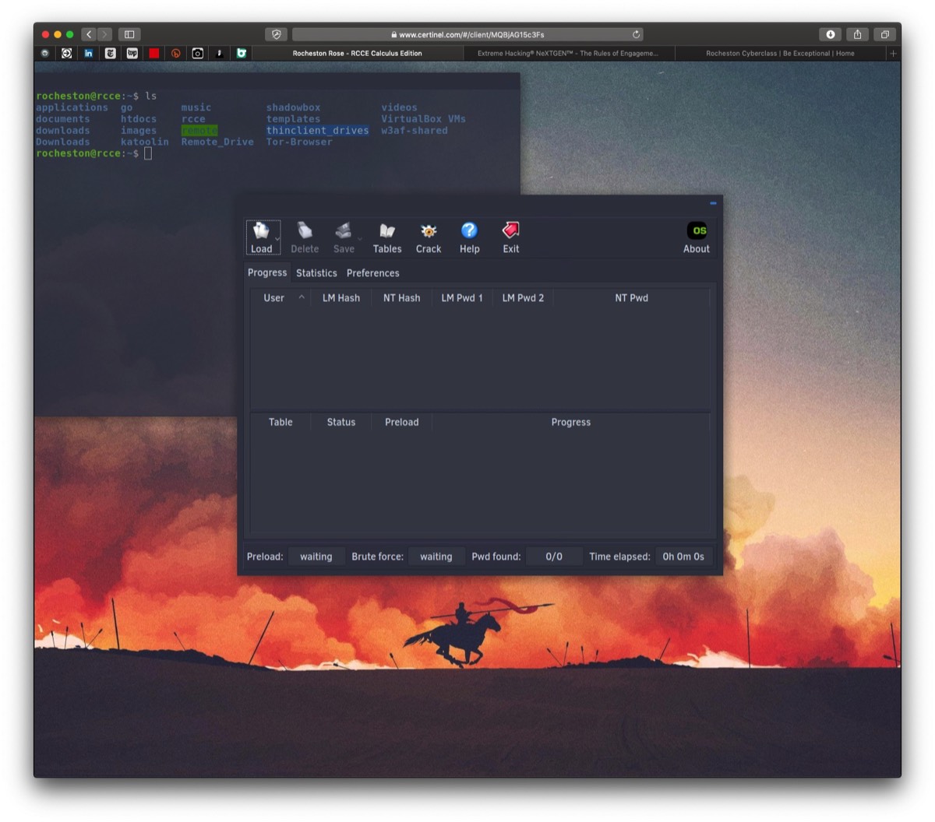Click the NT Pwd column header
Viewport: 935px width, 822px height.
coord(631,298)
